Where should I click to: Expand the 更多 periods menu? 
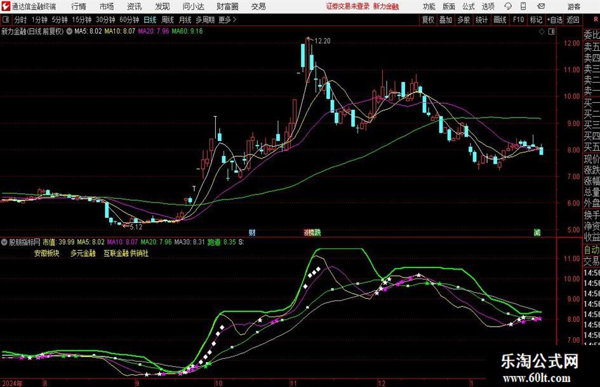(x=227, y=20)
